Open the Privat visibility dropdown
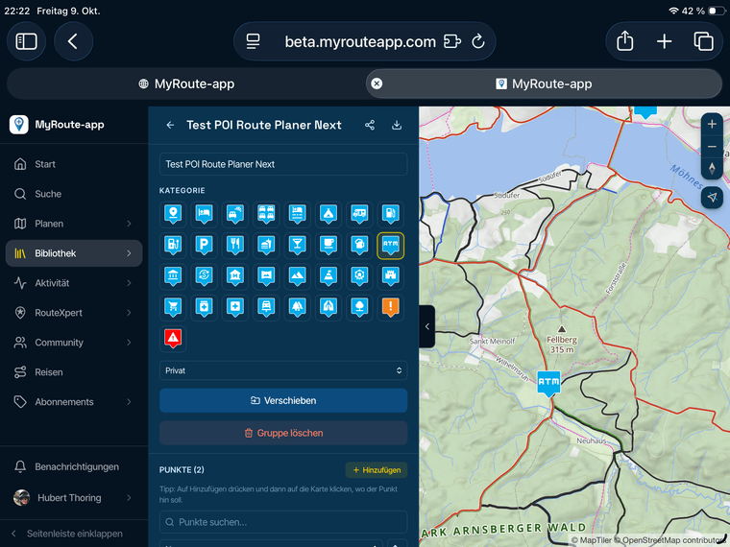The height and width of the screenshot is (547, 730). coord(283,370)
